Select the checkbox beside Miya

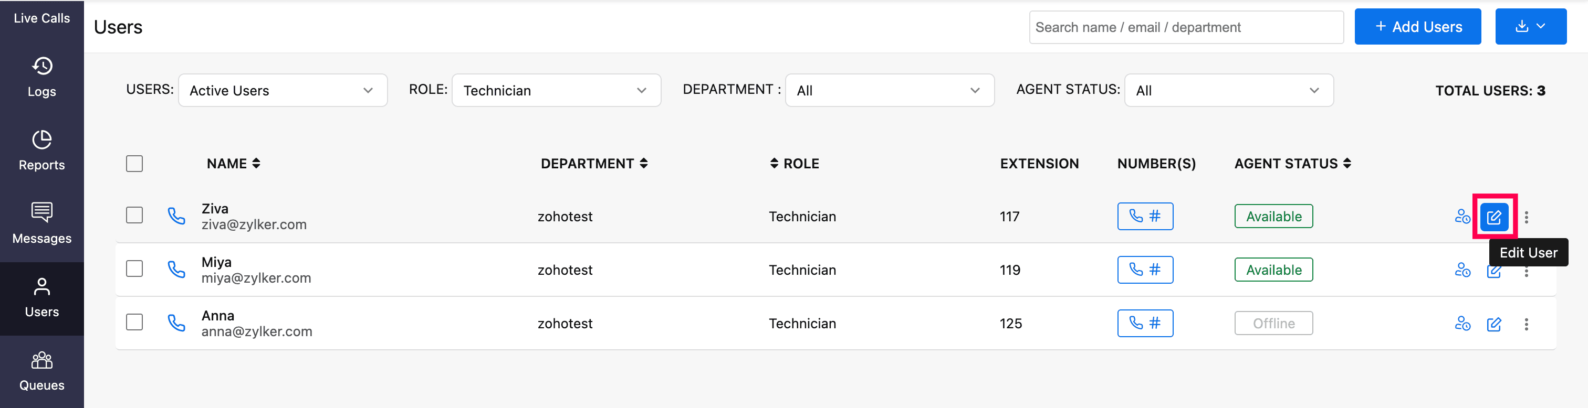tap(134, 269)
